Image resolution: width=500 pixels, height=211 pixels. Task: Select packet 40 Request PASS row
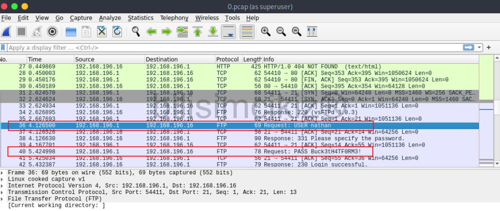point(239,151)
